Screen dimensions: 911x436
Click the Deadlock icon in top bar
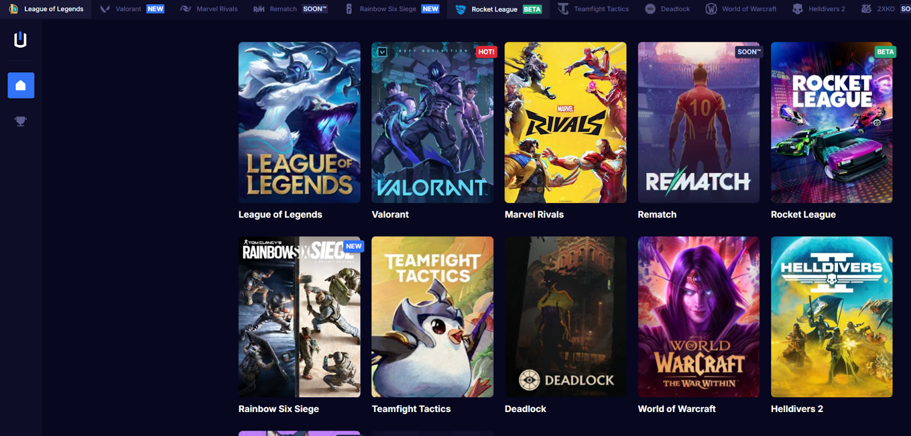click(x=650, y=9)
